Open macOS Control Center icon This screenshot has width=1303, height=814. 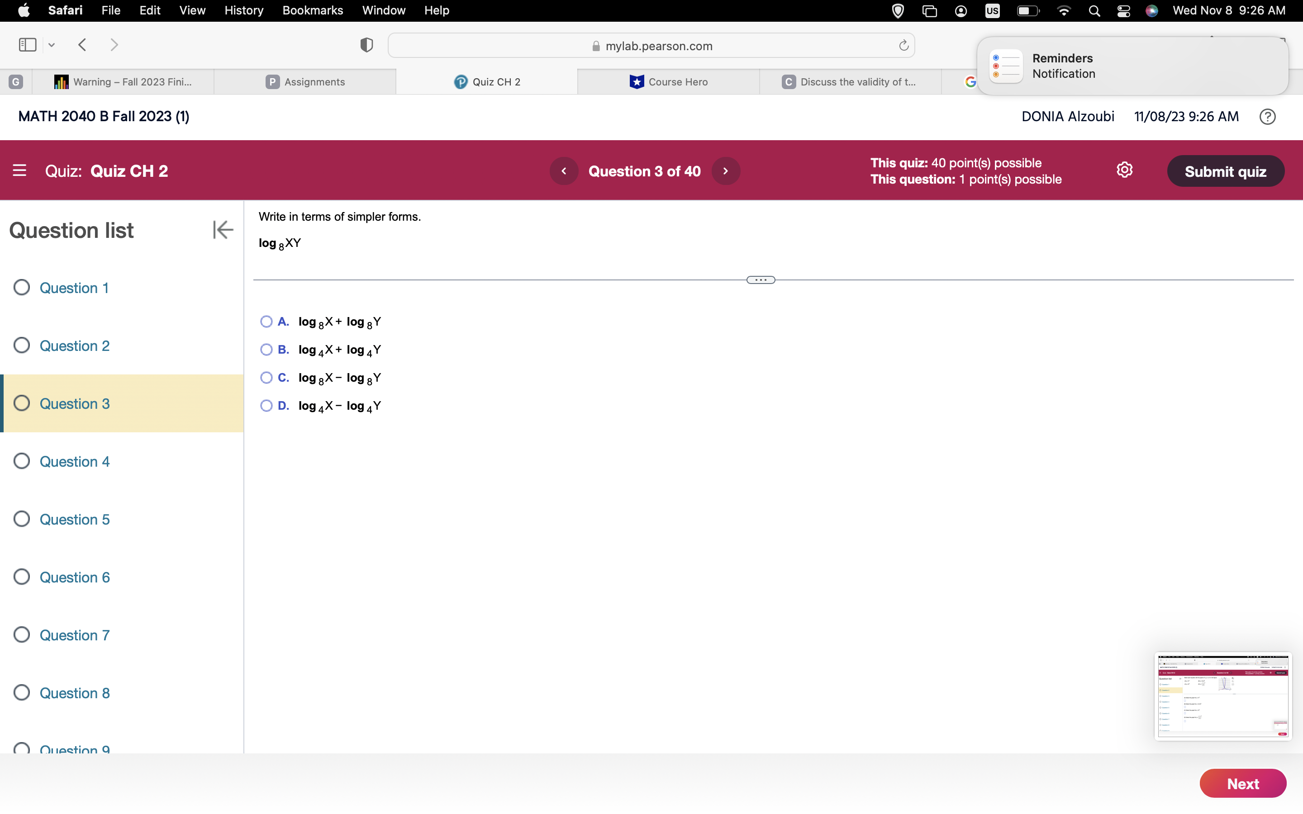point(1123,11)
